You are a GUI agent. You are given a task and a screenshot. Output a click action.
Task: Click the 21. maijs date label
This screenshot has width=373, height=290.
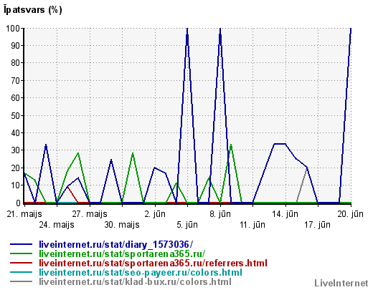coord(24,214)
